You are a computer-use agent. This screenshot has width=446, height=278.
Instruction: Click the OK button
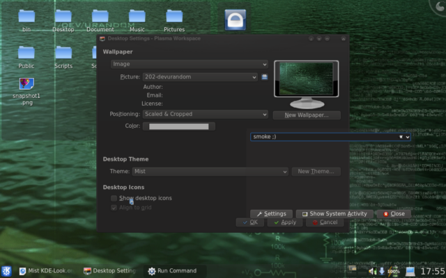pos(250,222)
